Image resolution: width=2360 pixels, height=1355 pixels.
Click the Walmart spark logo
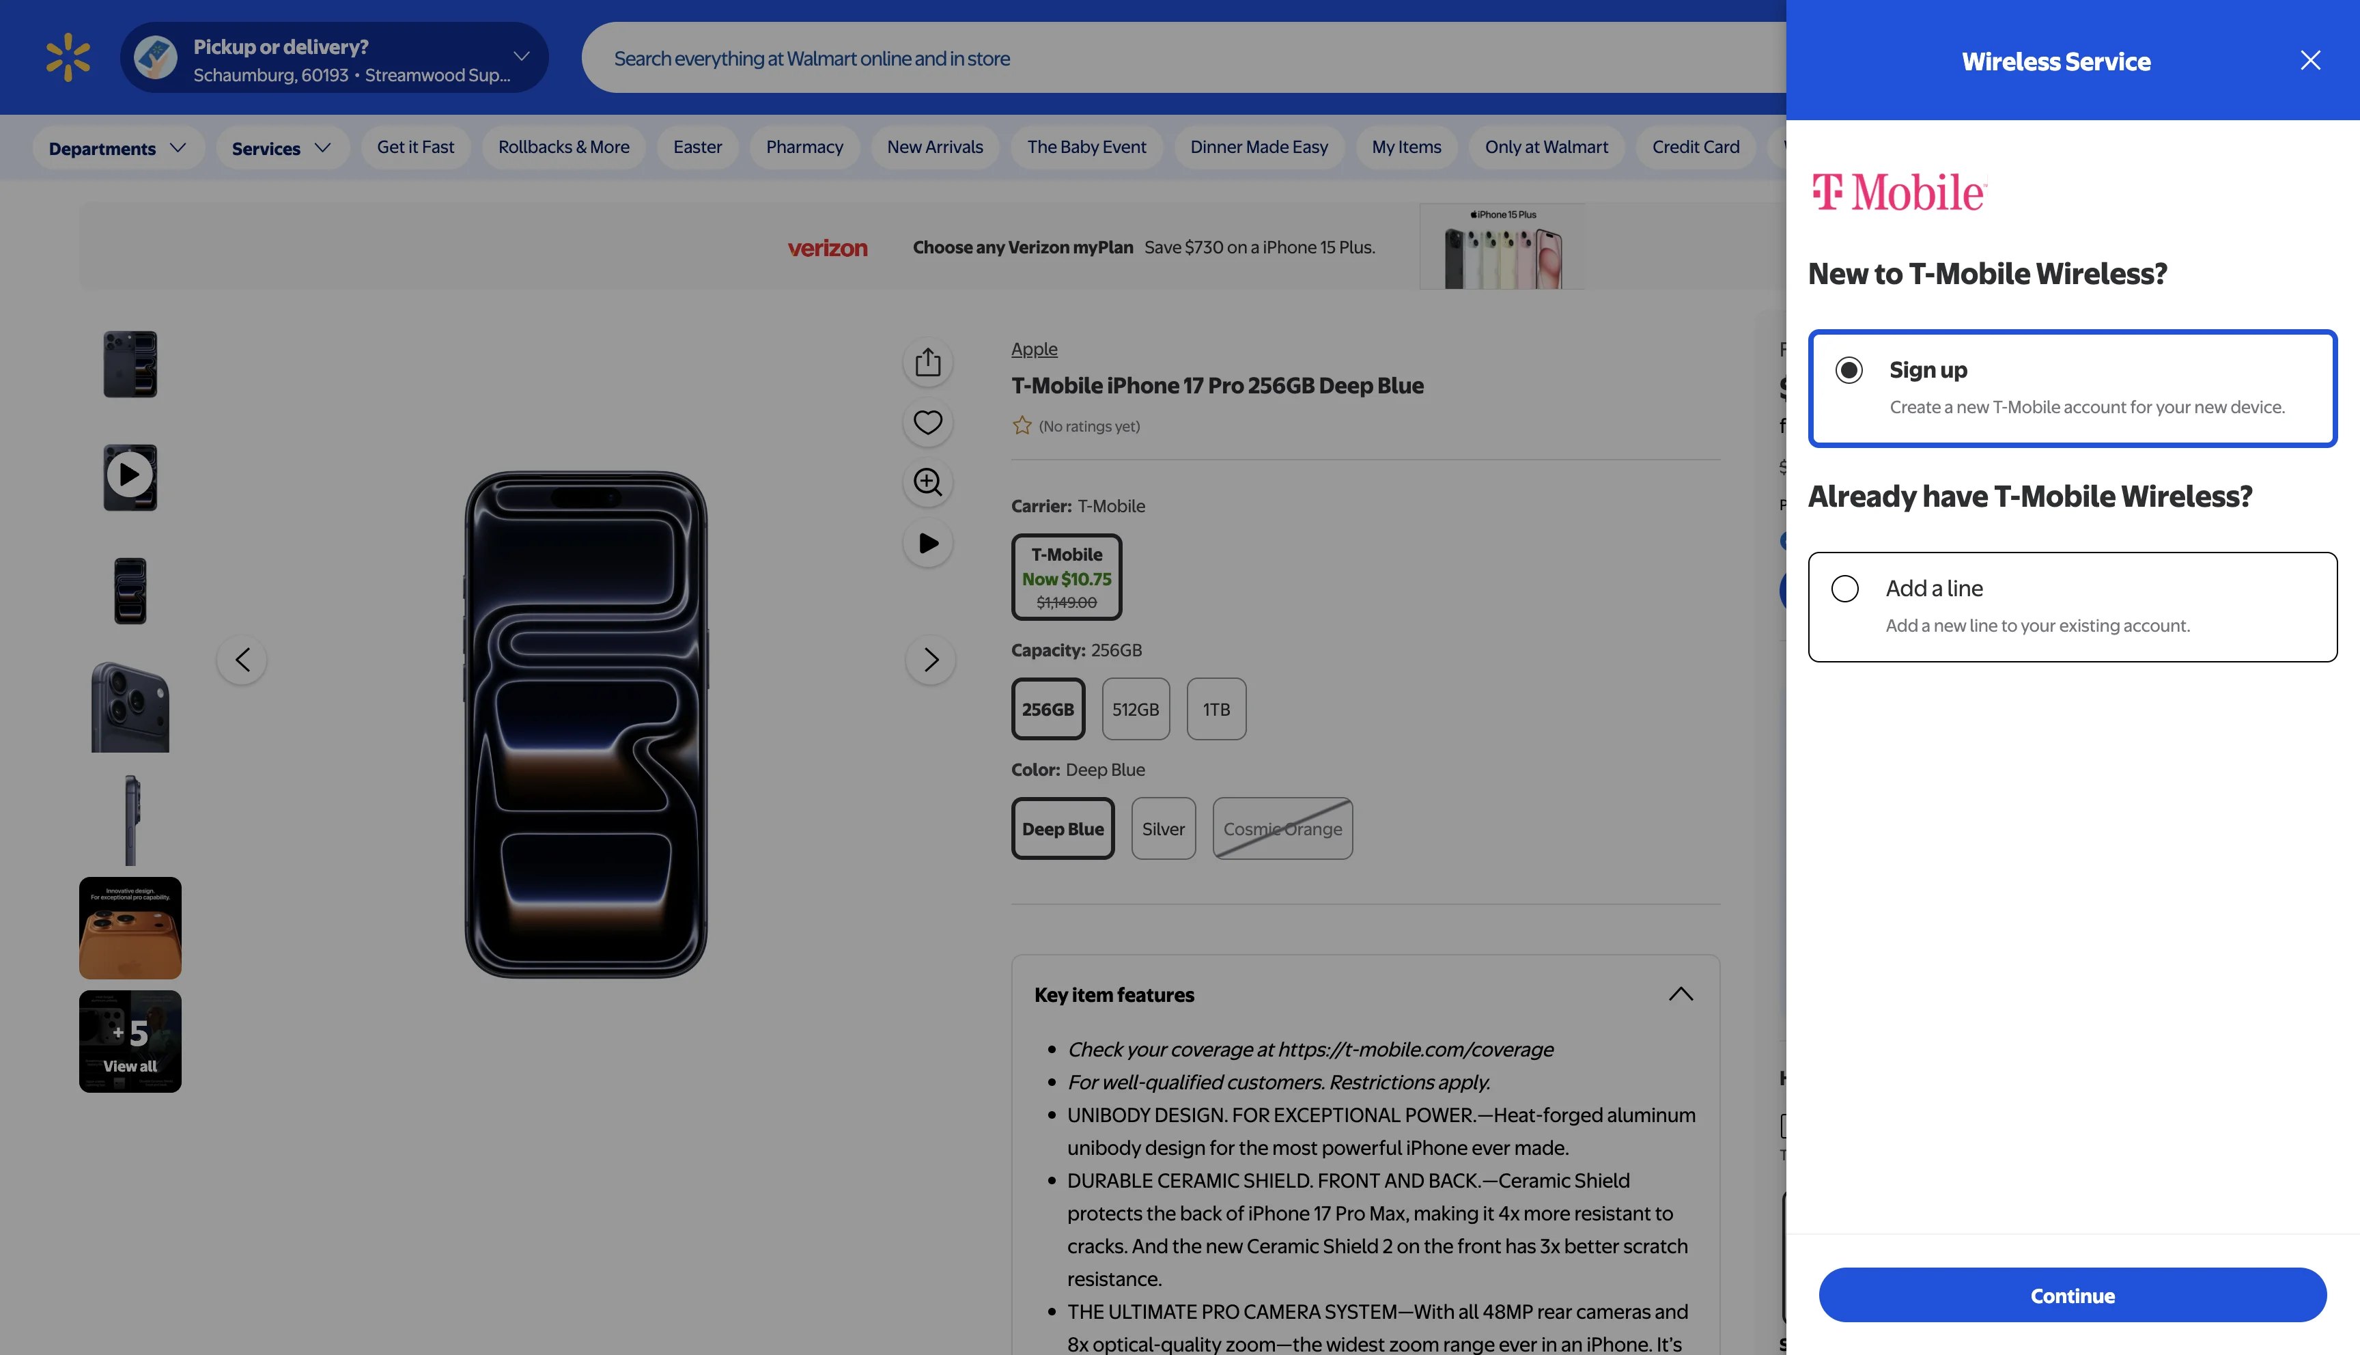point(68,57)
